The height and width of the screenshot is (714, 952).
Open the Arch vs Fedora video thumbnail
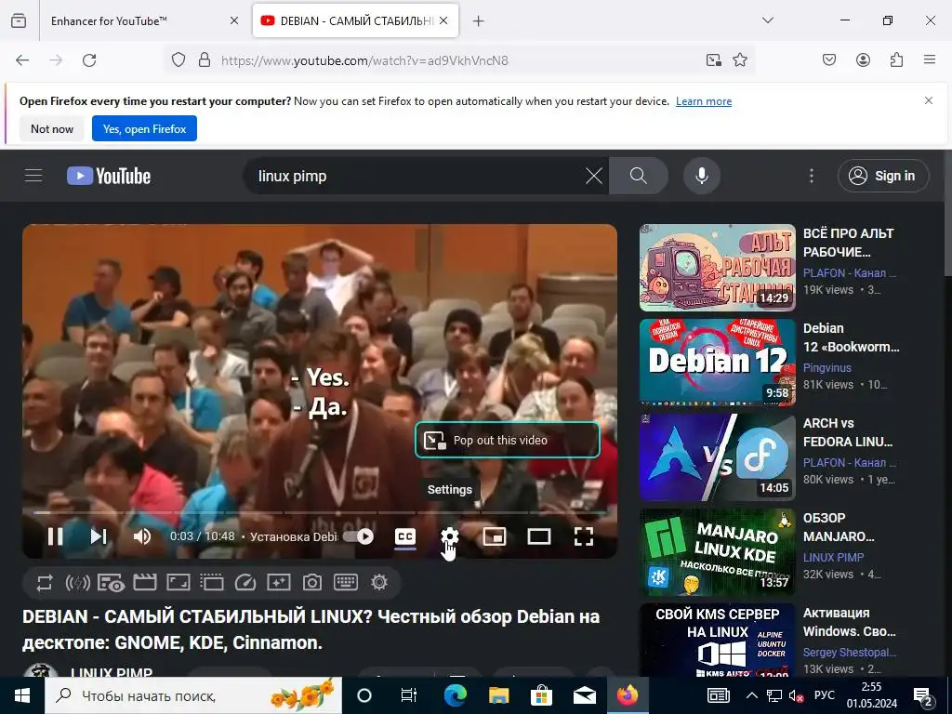pos(717,457)
